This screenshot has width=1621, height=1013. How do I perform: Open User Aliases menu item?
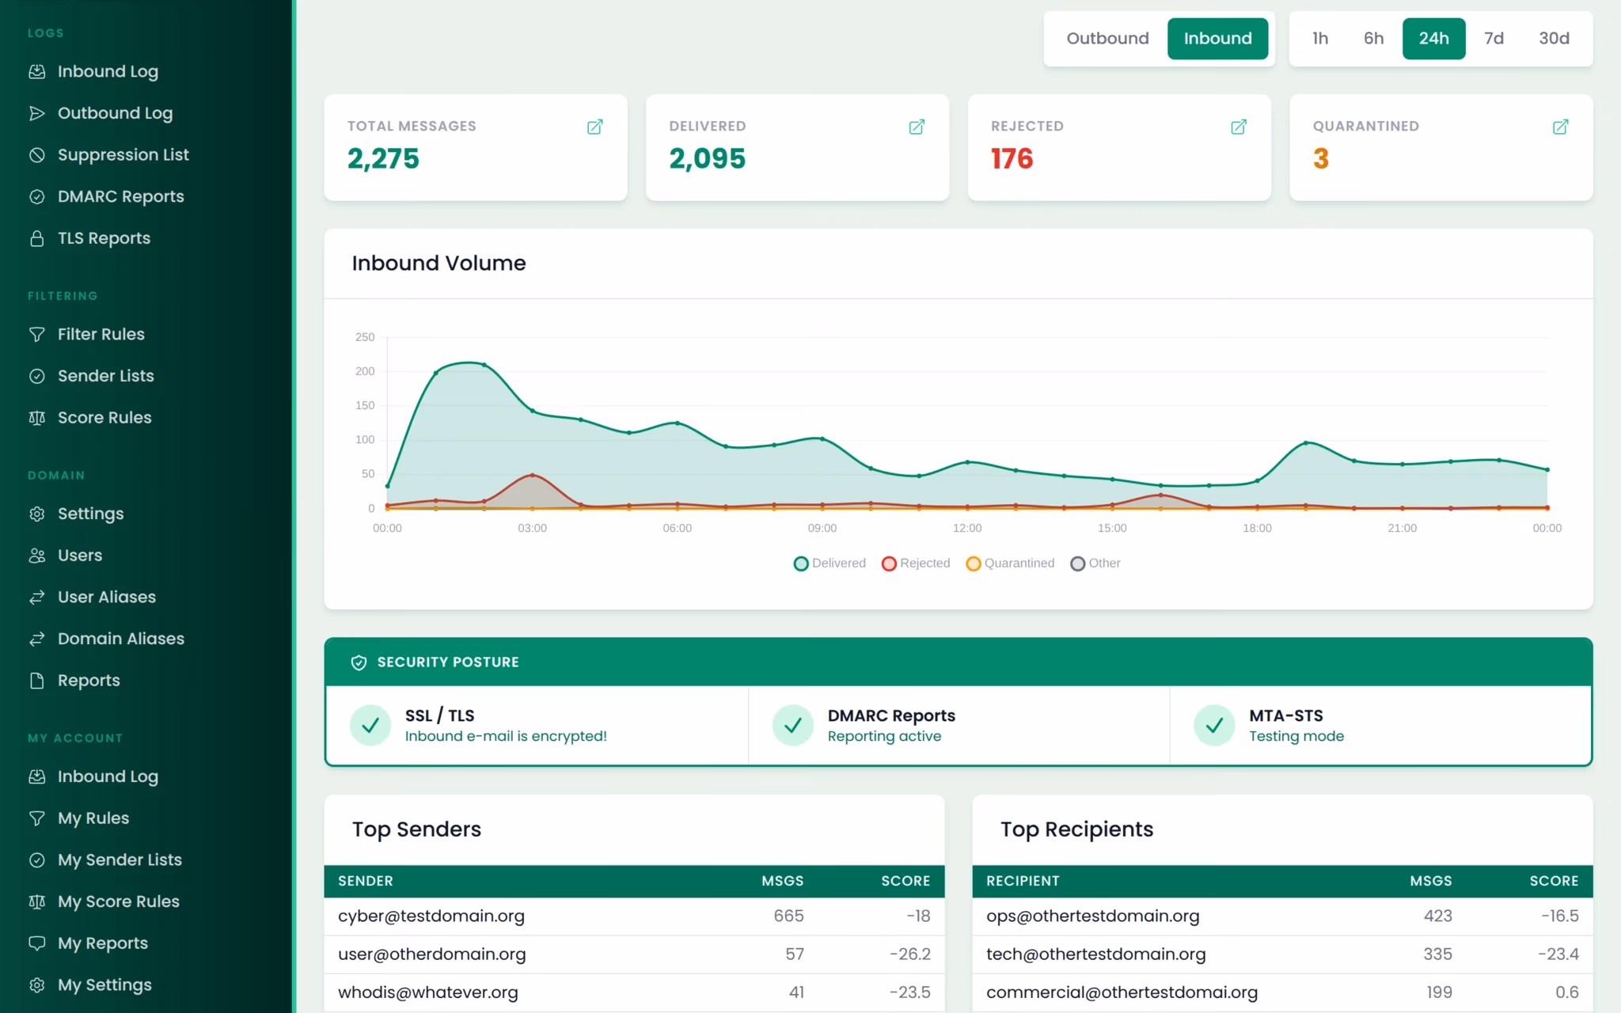tap(106, 597)
